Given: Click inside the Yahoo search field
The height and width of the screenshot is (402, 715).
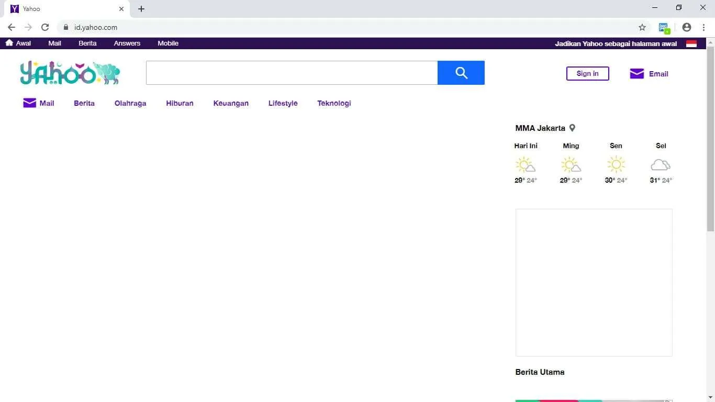Looking at the screenshot, I should point(292,73).
